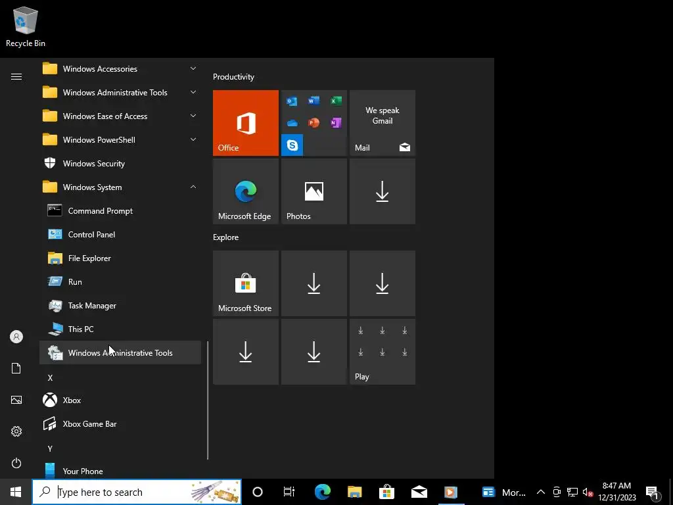Click the Windows Start button
Image resolution: width=673 pixels, height=505 pixels.
[x=16, y=492]
